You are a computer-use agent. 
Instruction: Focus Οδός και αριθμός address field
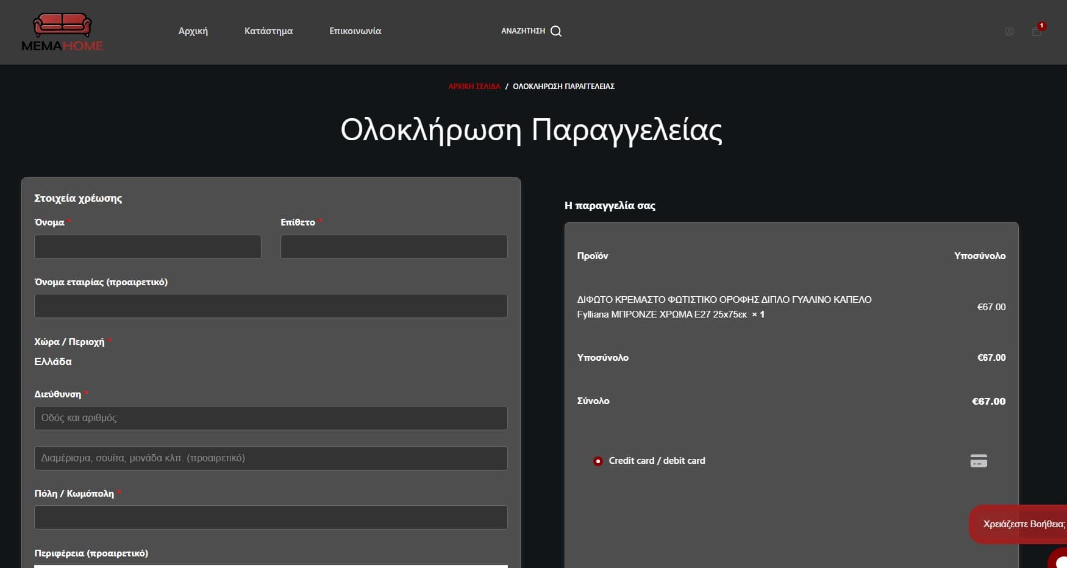point(271,418)
